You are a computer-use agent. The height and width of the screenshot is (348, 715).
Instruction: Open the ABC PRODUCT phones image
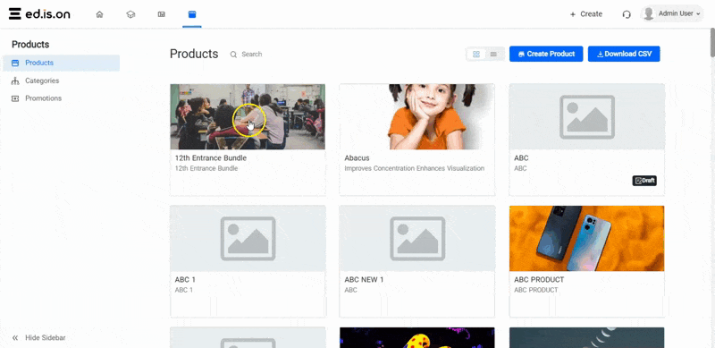586,238
